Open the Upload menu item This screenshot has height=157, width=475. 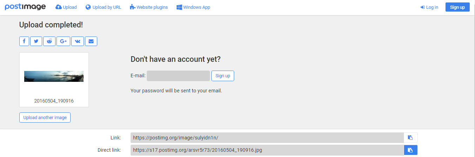pos(66,7)
